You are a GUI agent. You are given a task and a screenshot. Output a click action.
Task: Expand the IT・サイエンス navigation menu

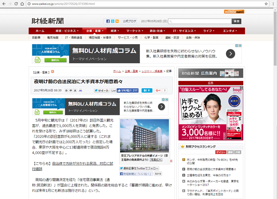pos(183,31)
